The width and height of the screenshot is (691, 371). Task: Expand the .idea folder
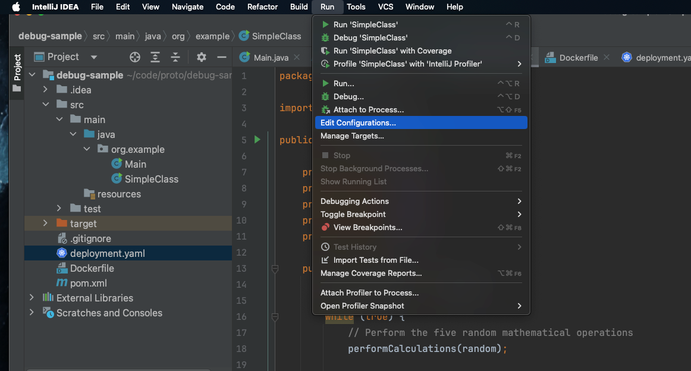(45, 89)
